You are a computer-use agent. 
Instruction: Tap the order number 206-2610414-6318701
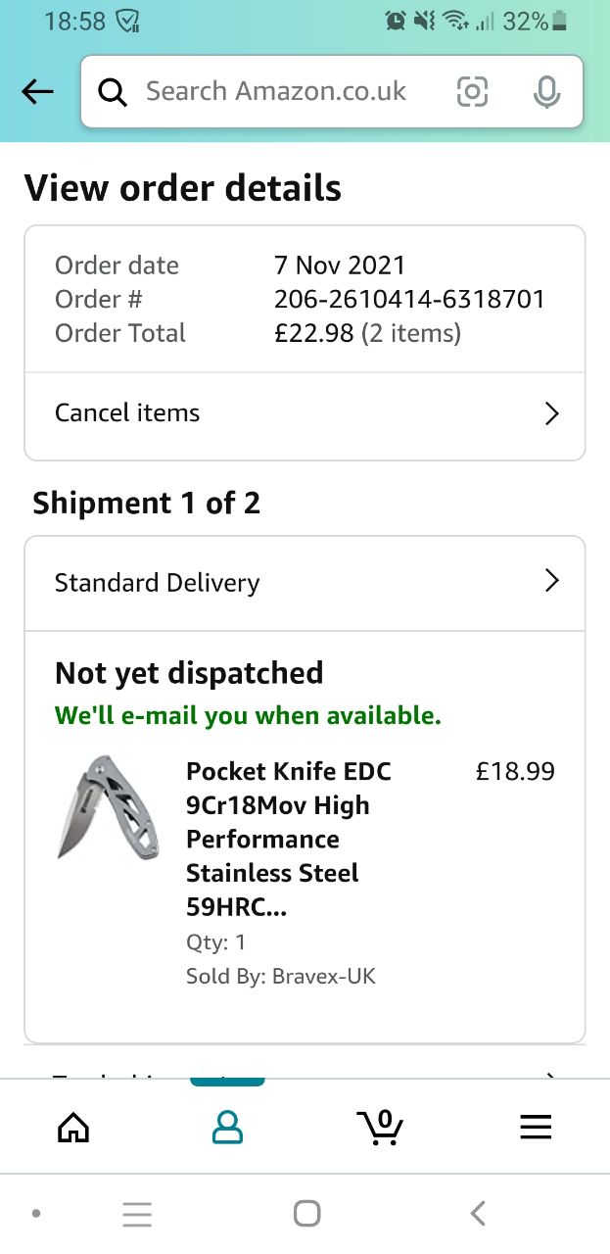409,299
